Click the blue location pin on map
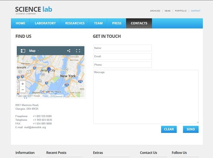213x158 pixels. [x=49, y=70]
